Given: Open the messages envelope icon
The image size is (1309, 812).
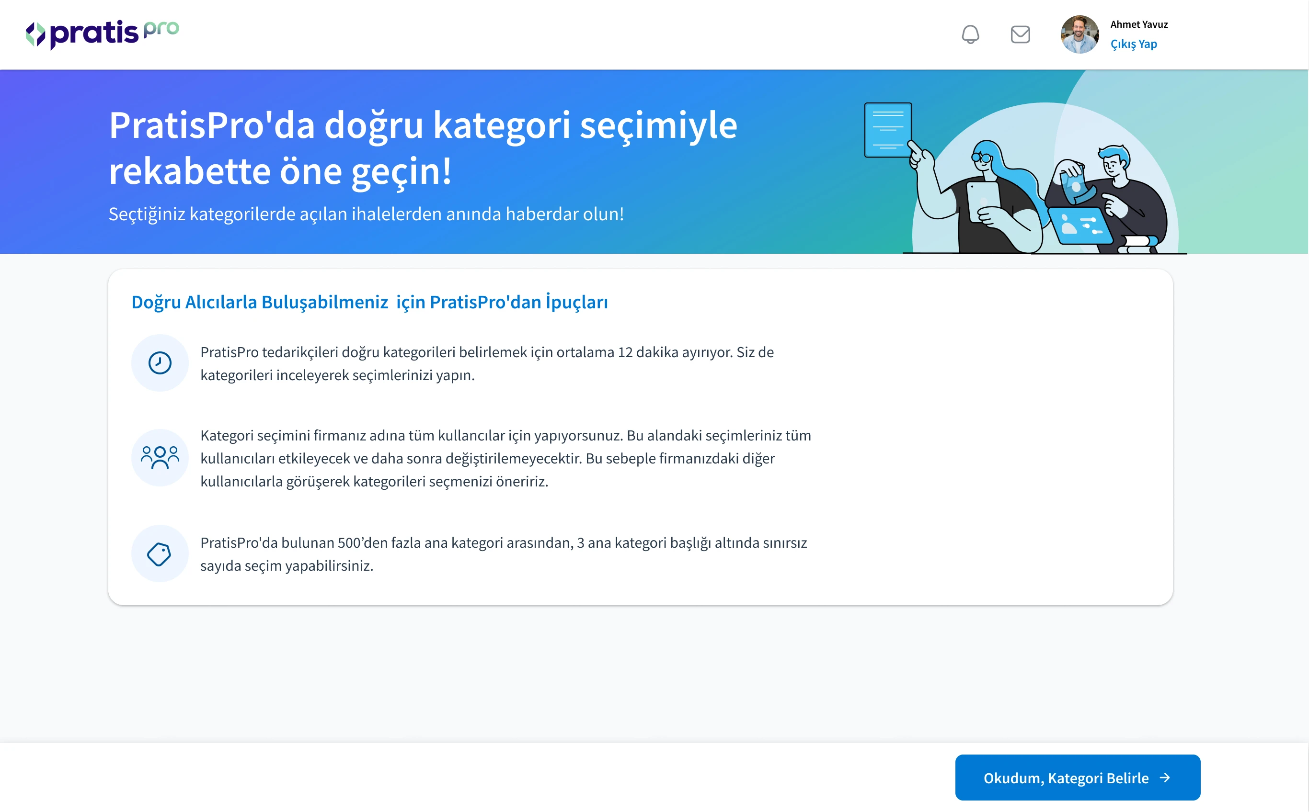Looking at the screenshot, I should [1020, 34].
